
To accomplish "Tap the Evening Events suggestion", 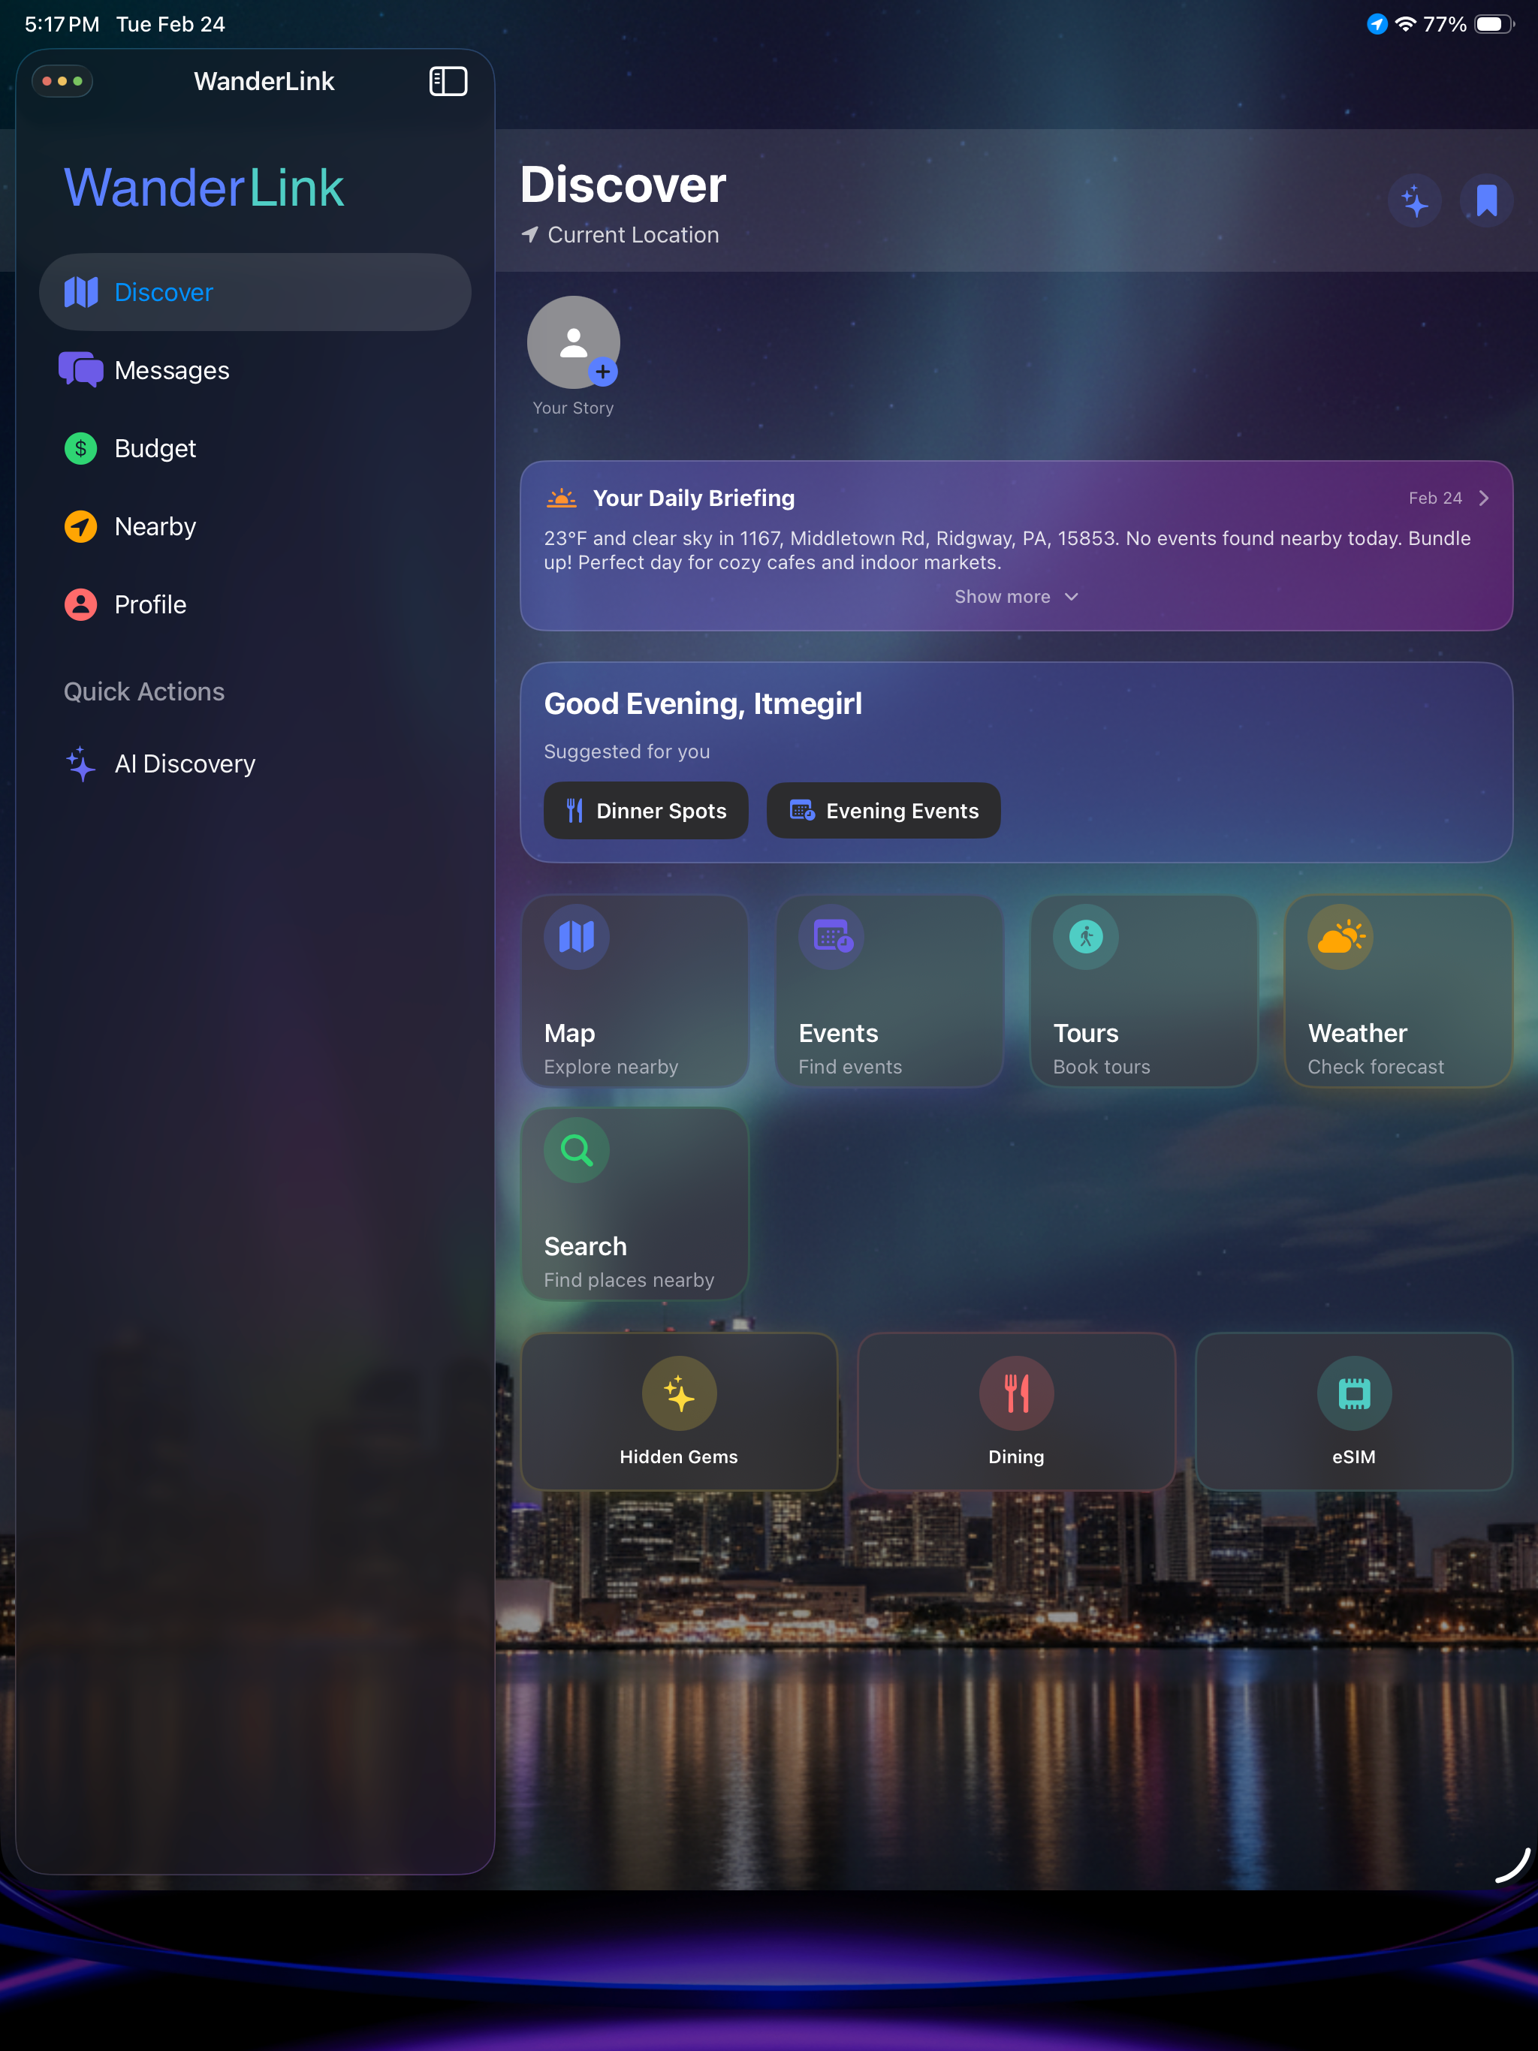I will point(883,810).
